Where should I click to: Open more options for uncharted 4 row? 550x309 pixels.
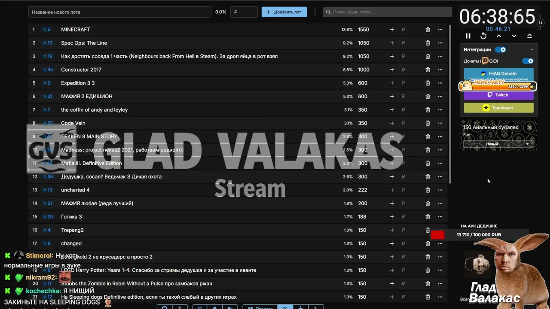pos(440,190)
